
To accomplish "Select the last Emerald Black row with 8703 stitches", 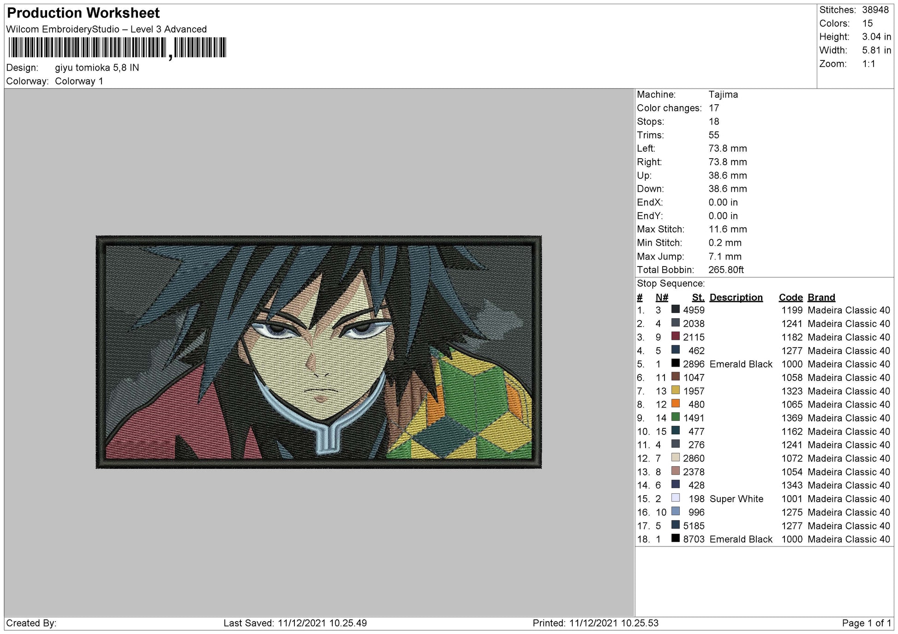I will coord(763,539).
